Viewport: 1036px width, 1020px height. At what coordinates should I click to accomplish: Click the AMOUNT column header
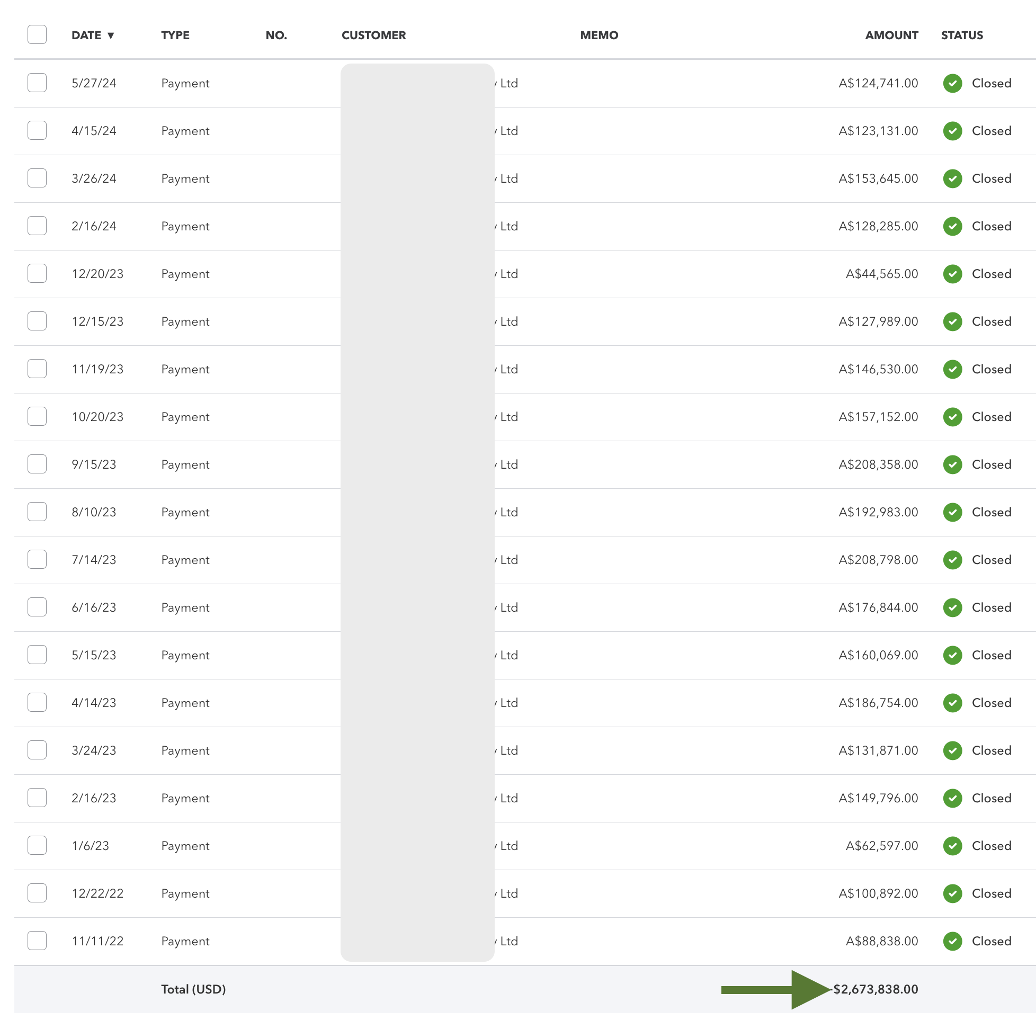tap(891, 35)
